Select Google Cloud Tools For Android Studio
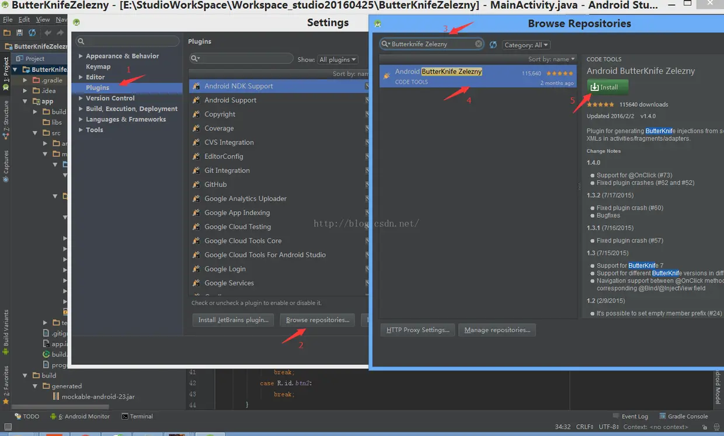 click(279, 254)
